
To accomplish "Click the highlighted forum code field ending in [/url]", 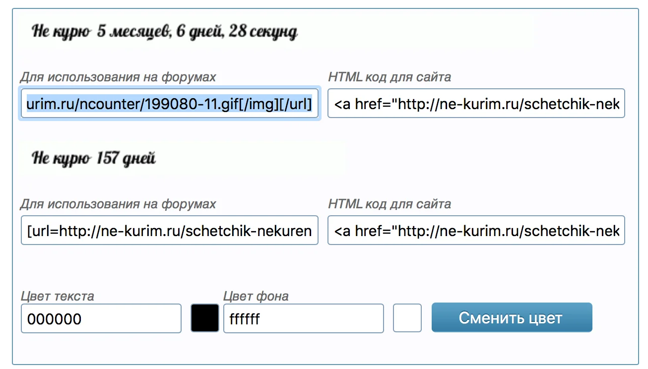I will point(169,104).
